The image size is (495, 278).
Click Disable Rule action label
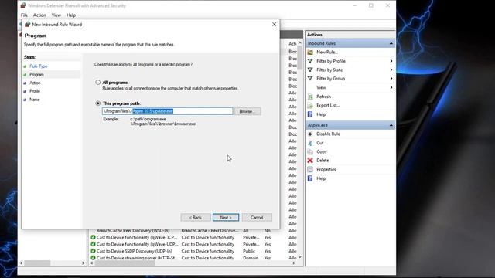(x=328, y=134)
